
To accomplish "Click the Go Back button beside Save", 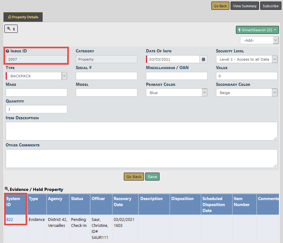I will tap(134, 177).
